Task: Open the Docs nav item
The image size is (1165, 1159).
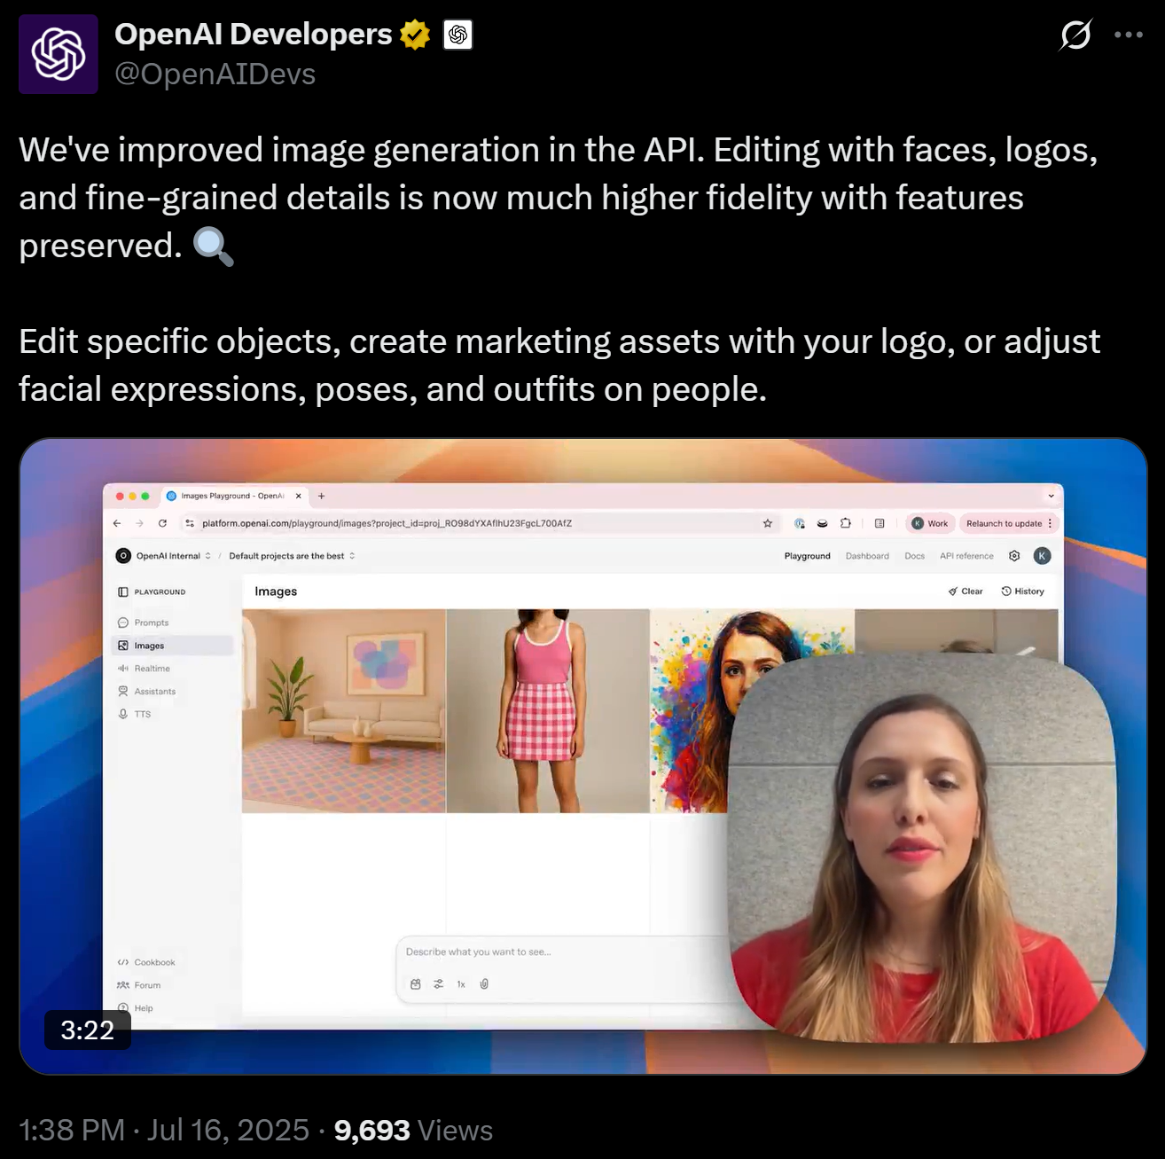Action: (x=914, y=556)
